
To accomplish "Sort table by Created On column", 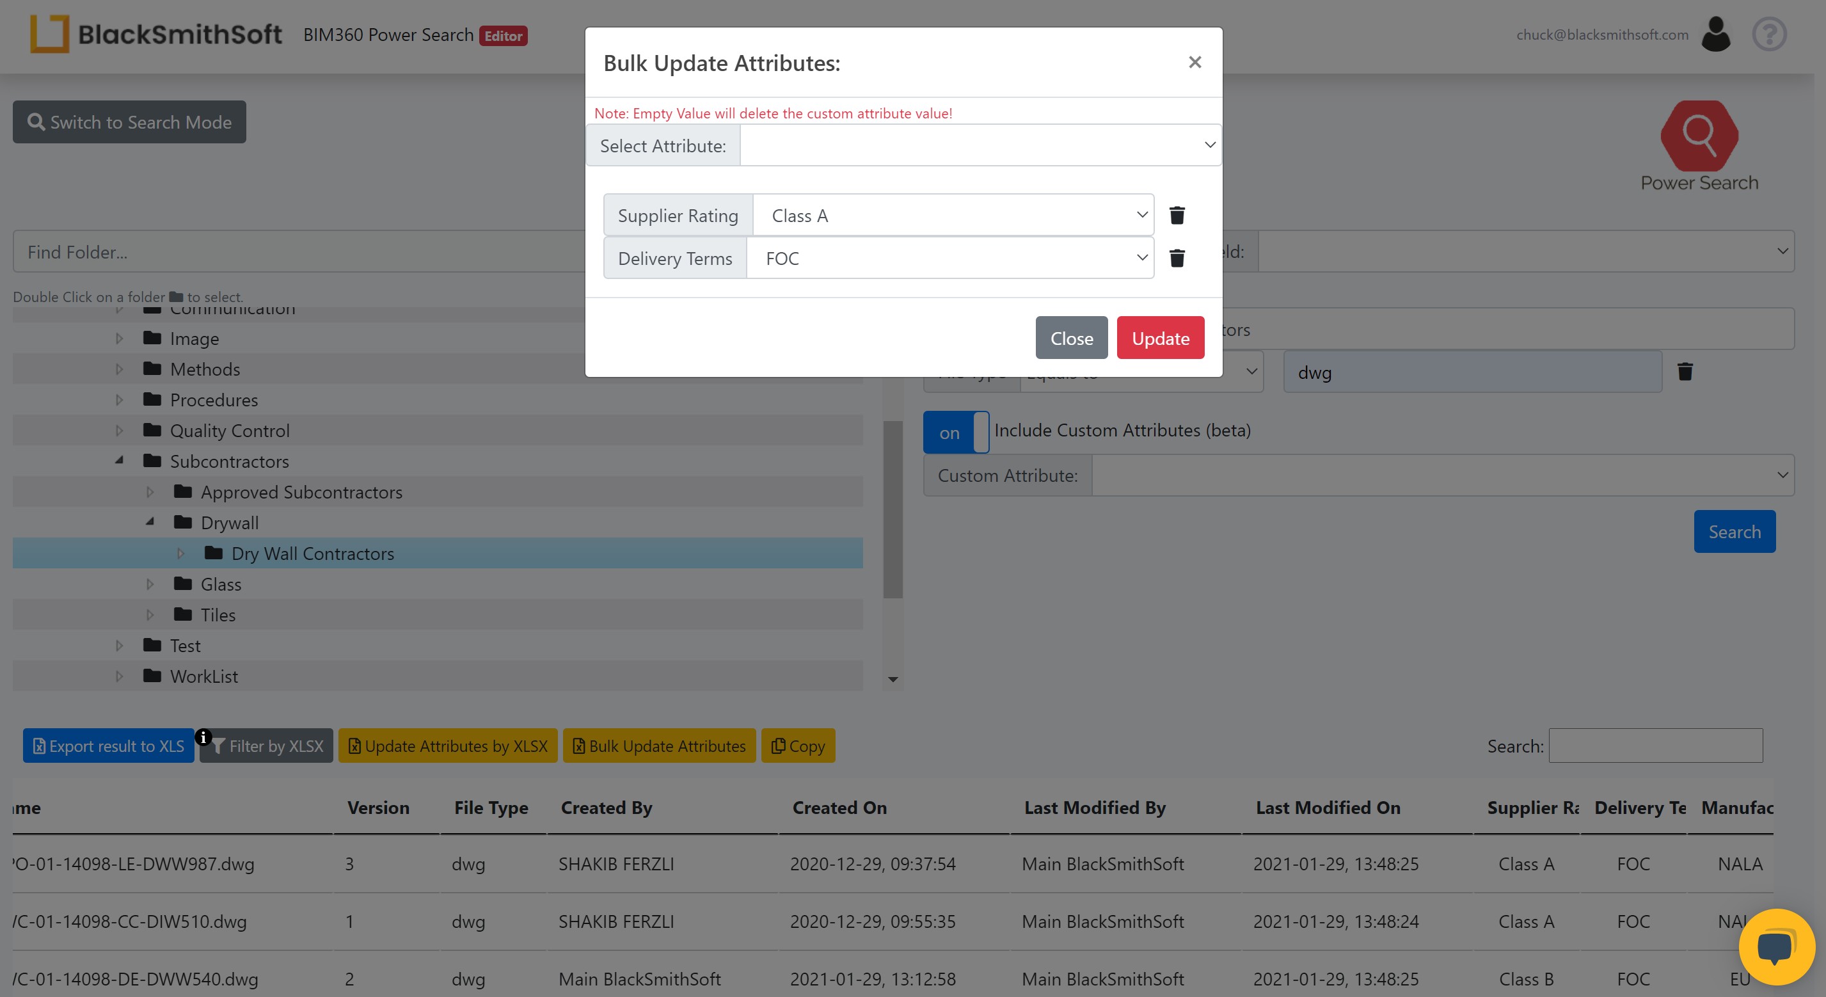I will coord(839,808).
